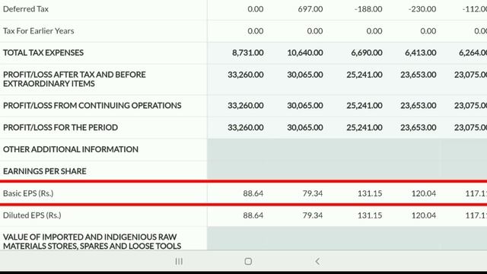The height and width of the screenshot is (274, 487).
Task: Click Diluted EPS value 79.34
Action: coord(313,215)
